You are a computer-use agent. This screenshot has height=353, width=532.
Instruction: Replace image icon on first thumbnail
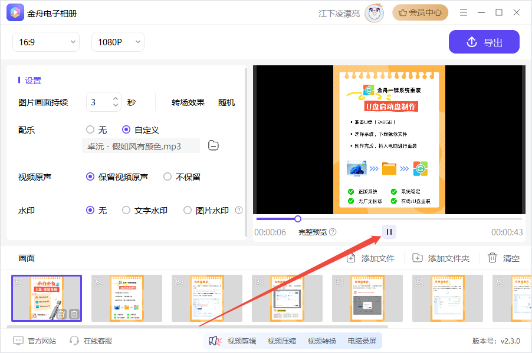(x=61, y=314)
